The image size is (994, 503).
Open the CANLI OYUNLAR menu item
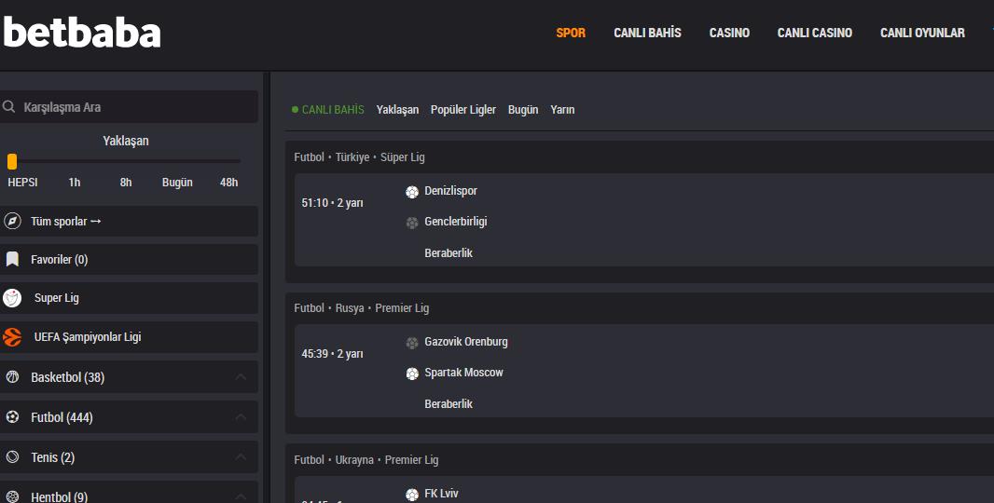(x=922, y=33)
